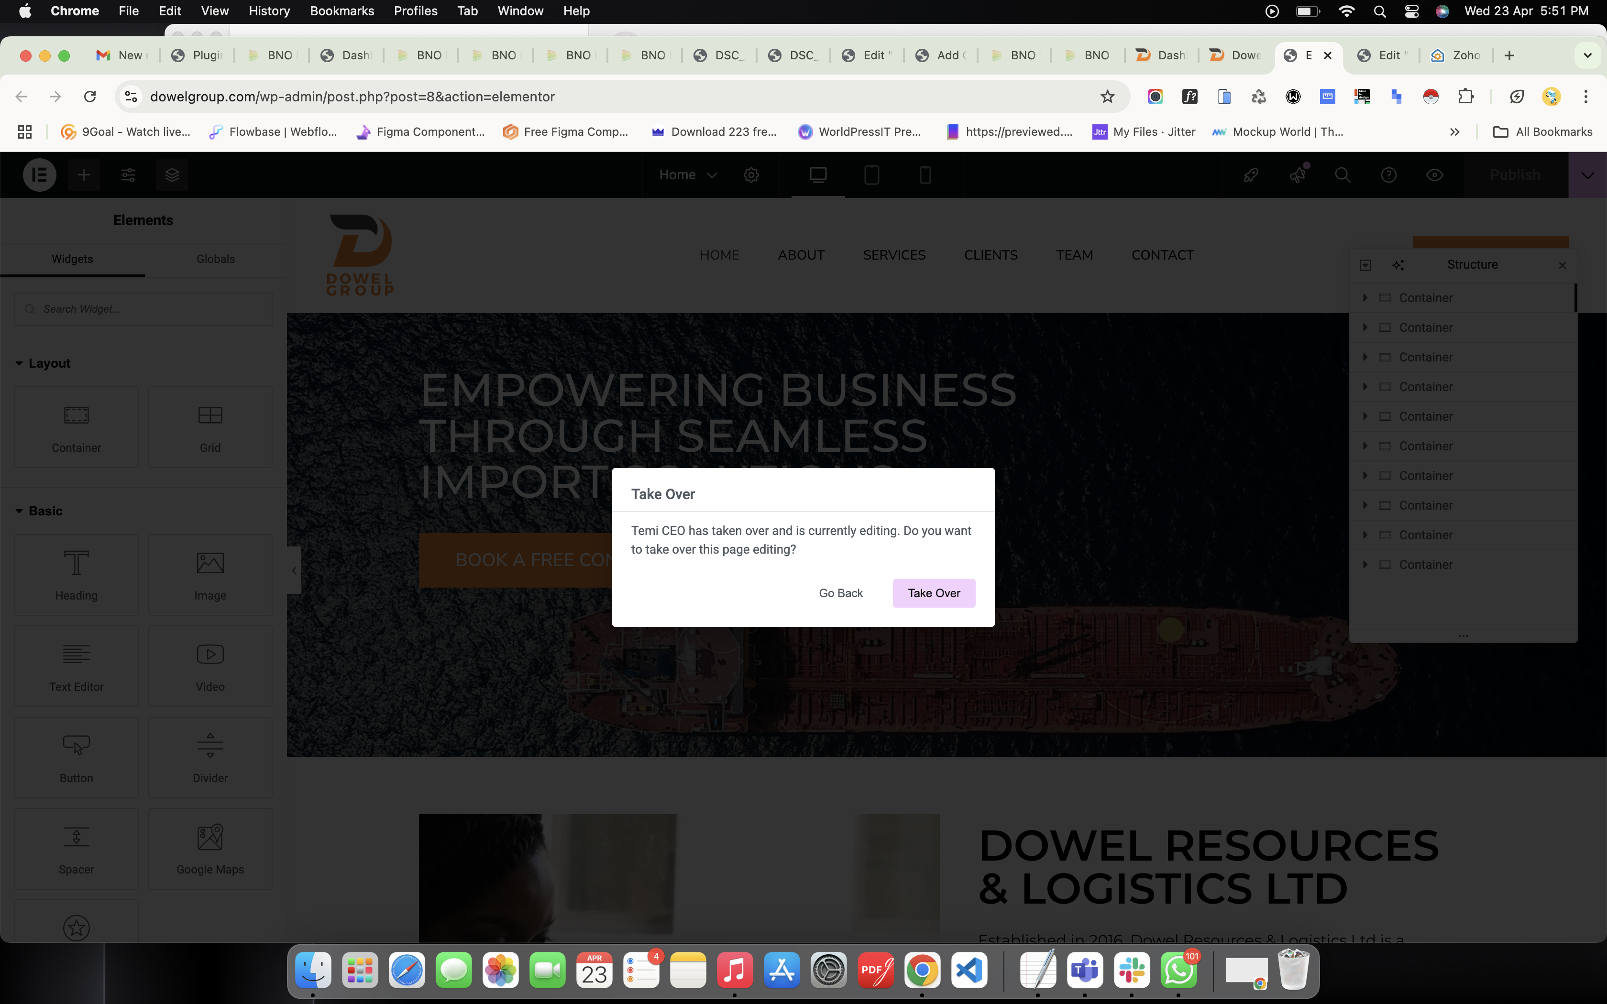Open Flowbase Webflow bookmark
This screenshot has width=1607, height=1004.
click(x=273, y=131)
